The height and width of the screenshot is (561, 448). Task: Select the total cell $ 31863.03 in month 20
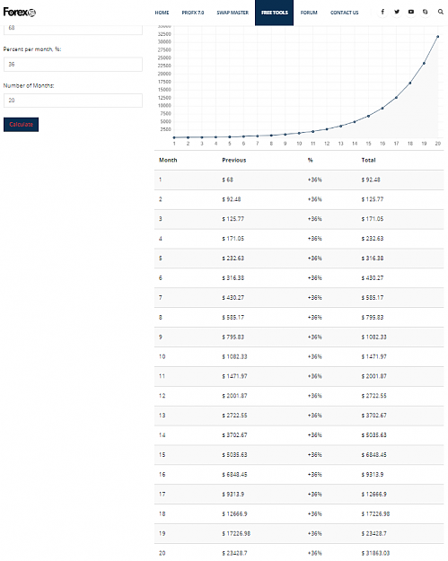point(375,553)
